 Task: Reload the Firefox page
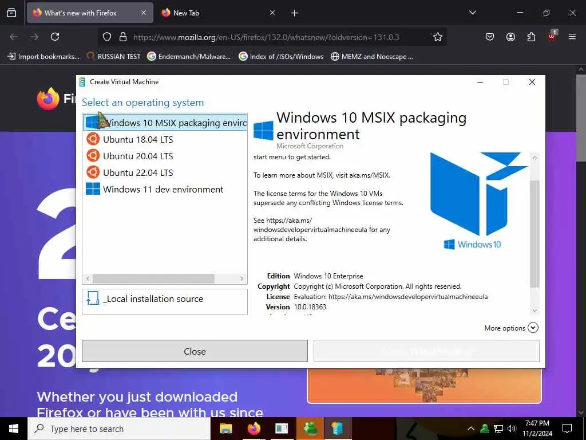click(55, 37)
